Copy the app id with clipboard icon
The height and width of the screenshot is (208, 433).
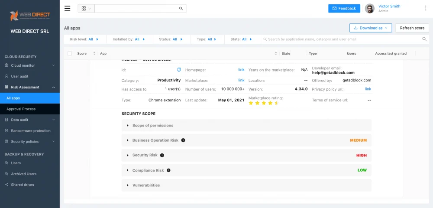(179, 70)
